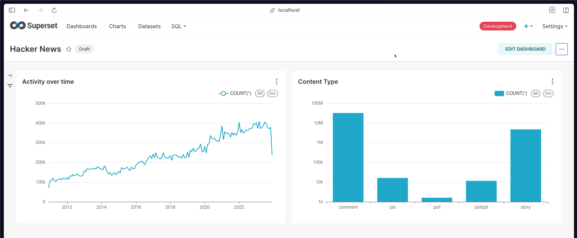Image resolution: width=577 pixels, height=238 pixels.
Task: Expand the Settings dropdown
Action: click(554, 26)
